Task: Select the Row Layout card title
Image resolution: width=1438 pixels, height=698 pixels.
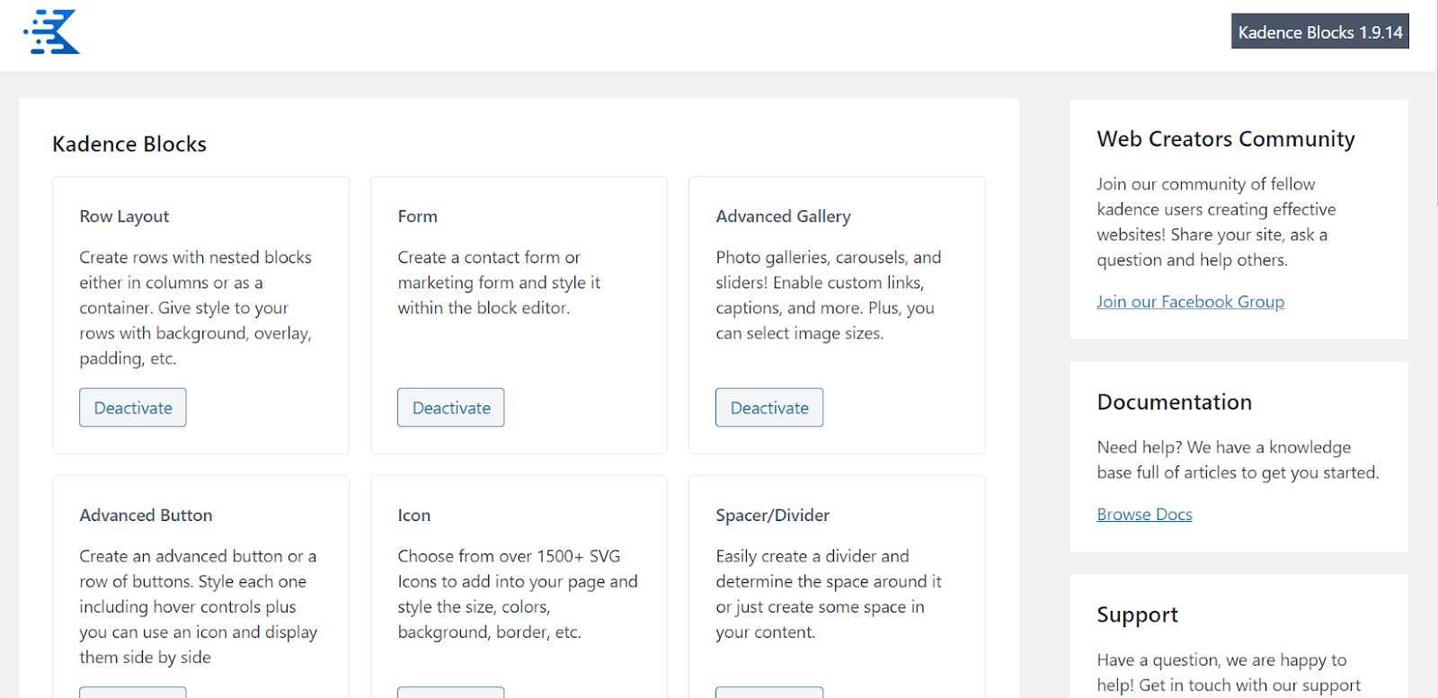Action: point(124,216)
